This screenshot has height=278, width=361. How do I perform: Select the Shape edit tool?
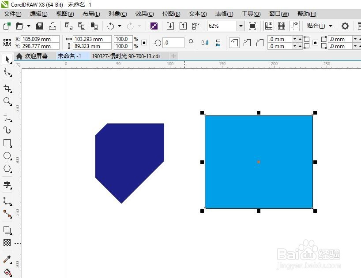[x=7, y=73]
